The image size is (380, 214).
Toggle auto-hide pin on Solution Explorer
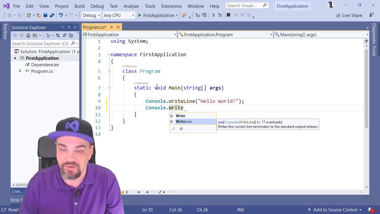tap(69, 27)
